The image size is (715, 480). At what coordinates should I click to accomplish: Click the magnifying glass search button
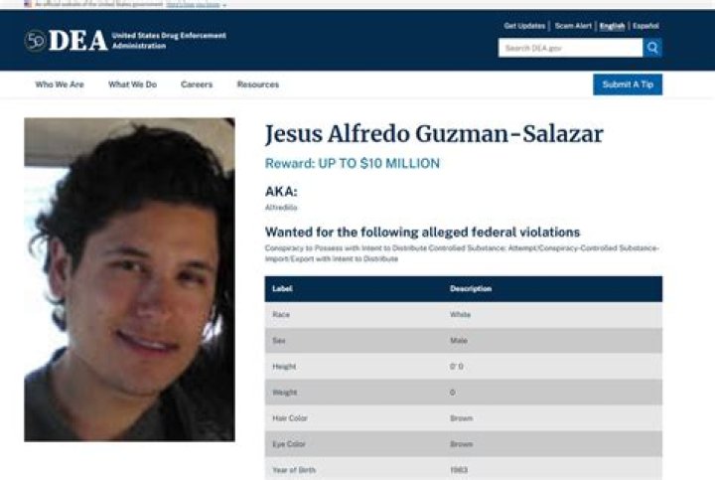pyautogui.click(x=652, y=48)
